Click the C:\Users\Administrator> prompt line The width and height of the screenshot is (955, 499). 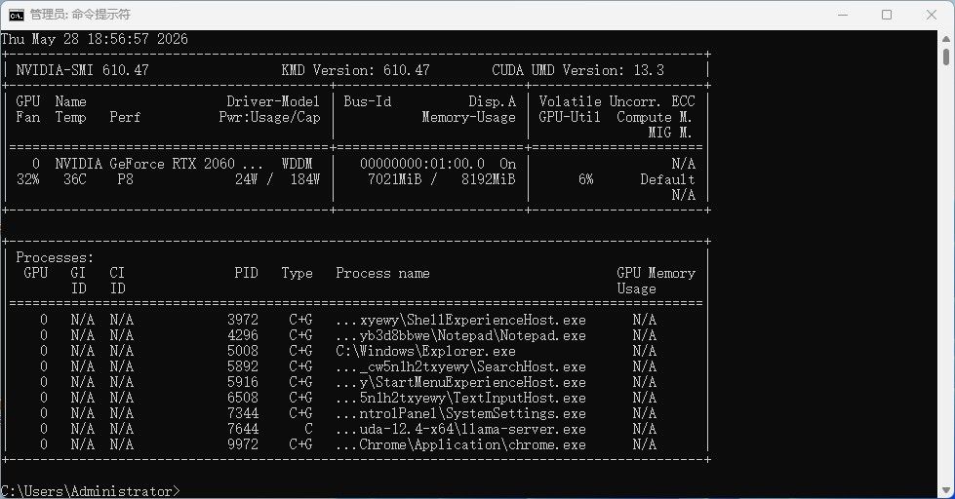click(90, 491)
